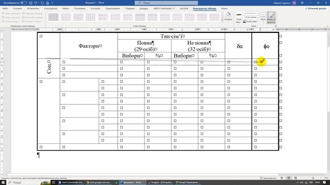Screen dimensions: 330x185
Task: Expand the table styles gallery More button
Action: (222, 21)
